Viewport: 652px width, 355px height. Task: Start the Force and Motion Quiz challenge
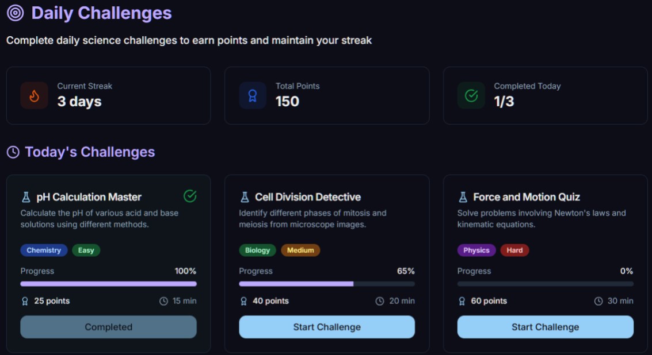(x=544, y=327)
